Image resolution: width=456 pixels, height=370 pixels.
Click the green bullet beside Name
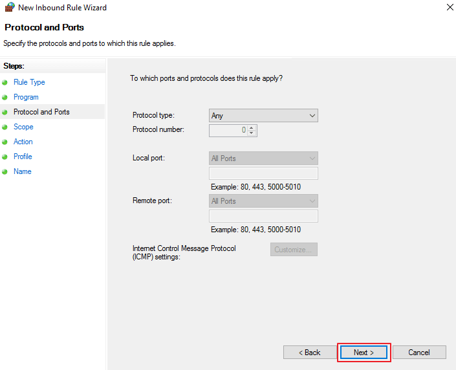point(5,171)
